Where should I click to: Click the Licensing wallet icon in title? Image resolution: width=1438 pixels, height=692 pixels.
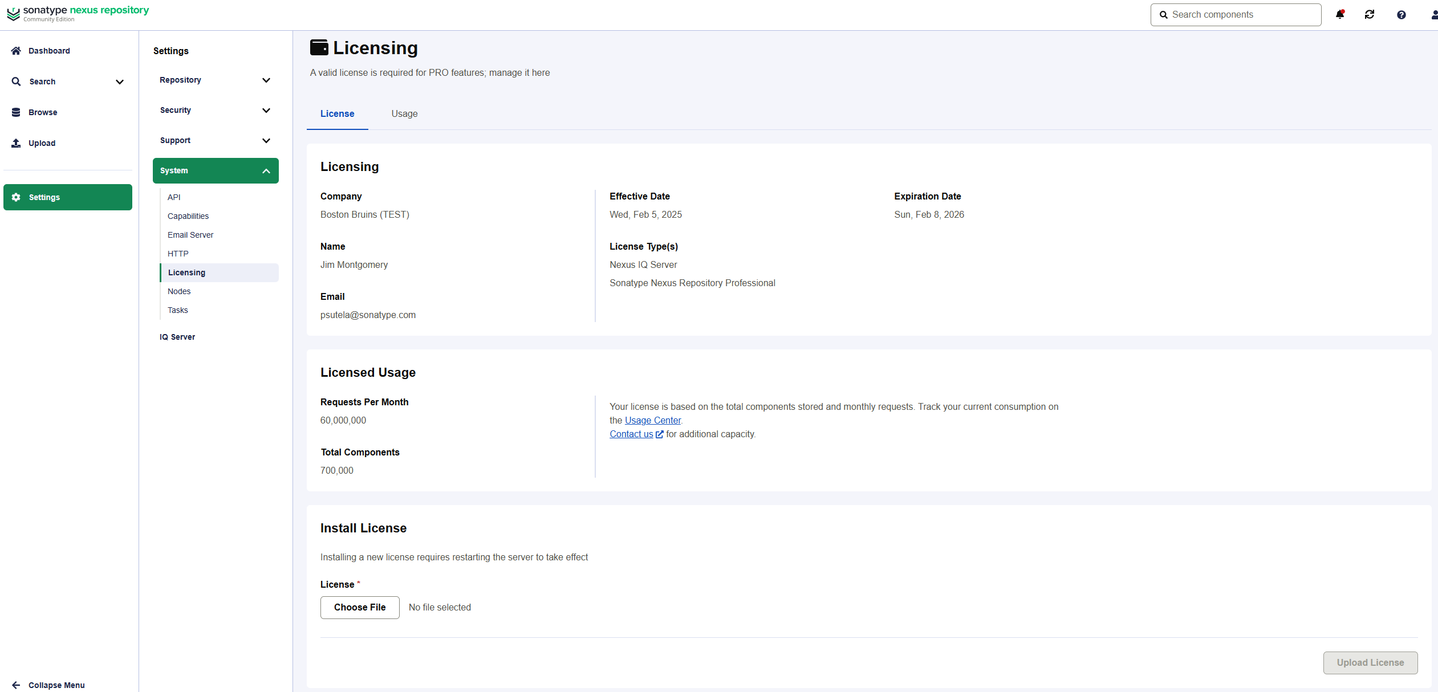click(x=319, y=47)
